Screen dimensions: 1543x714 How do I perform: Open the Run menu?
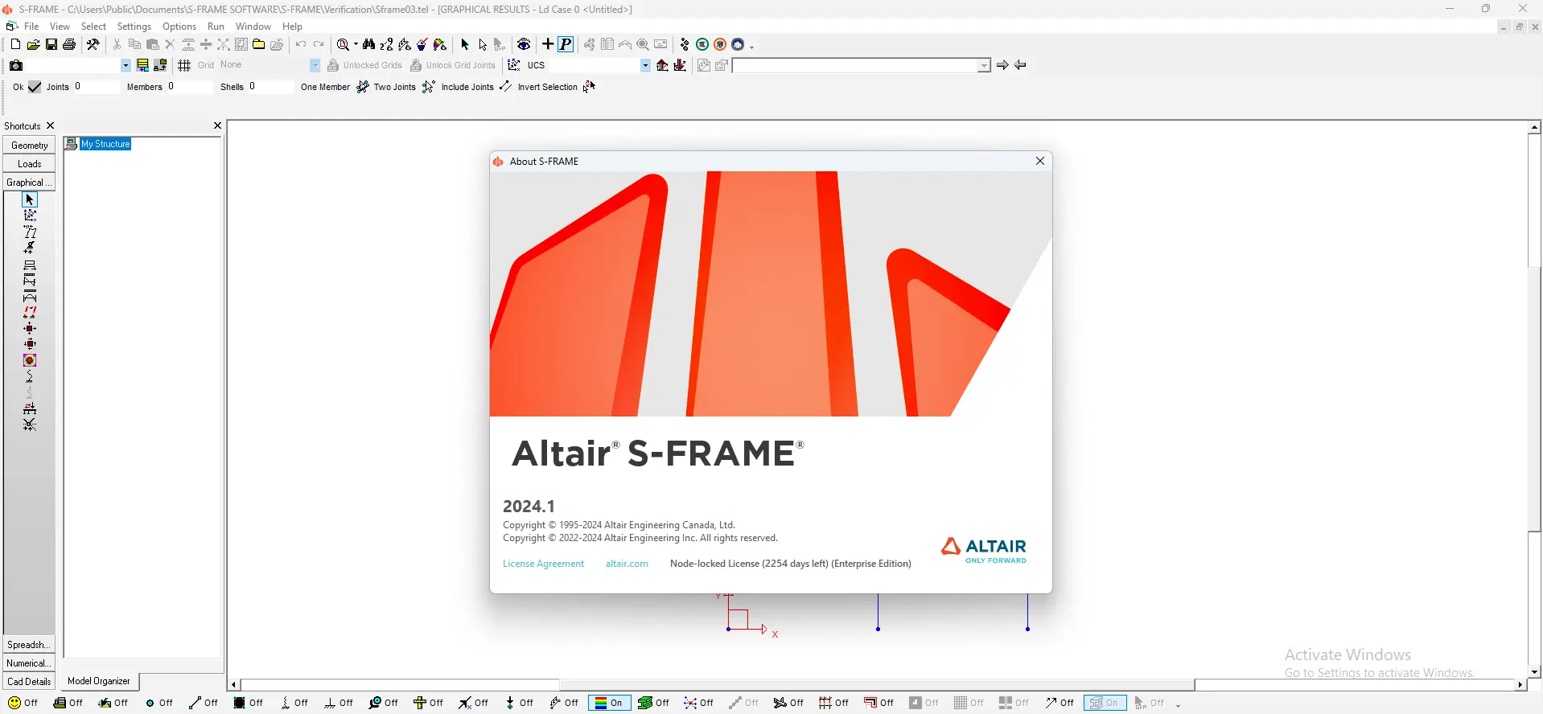click(216, 27)
